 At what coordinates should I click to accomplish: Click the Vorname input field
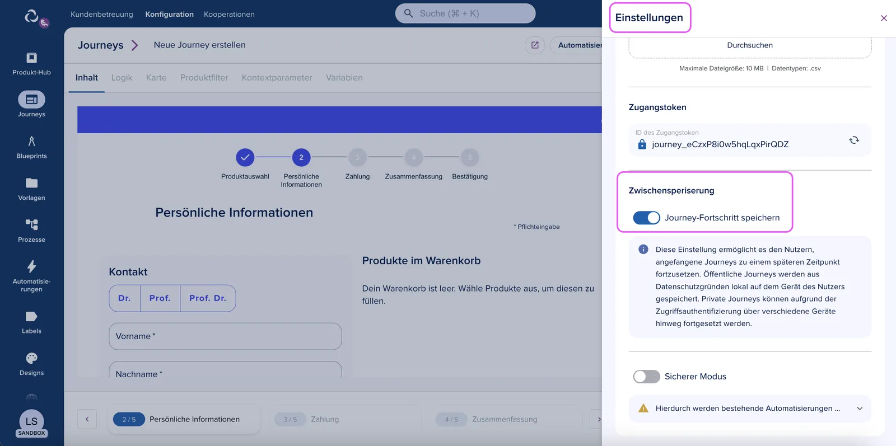pyautogui.click(x=225, y=336)
